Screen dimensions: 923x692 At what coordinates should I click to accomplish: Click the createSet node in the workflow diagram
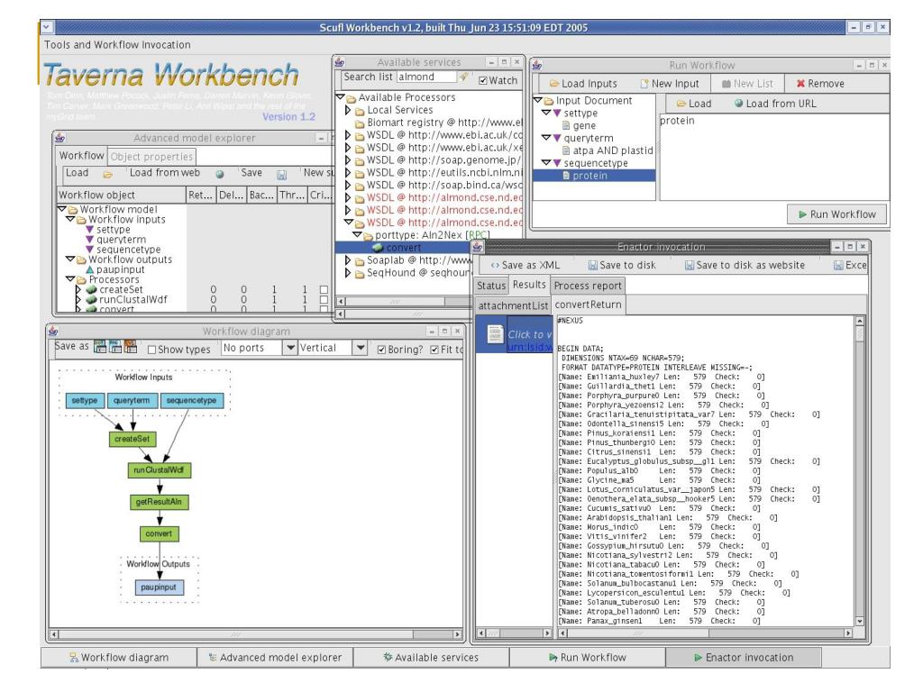pyautogui.click(x=133, y=439)
